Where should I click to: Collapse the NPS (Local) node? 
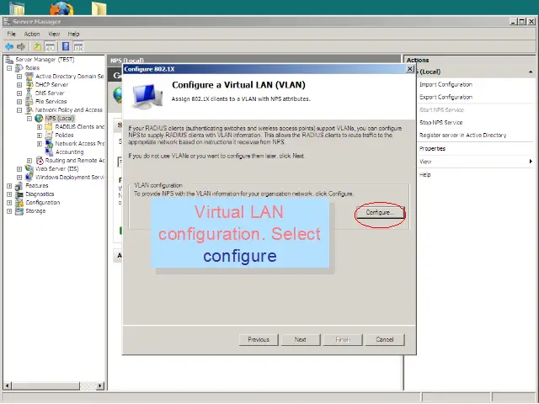point(29,119)
